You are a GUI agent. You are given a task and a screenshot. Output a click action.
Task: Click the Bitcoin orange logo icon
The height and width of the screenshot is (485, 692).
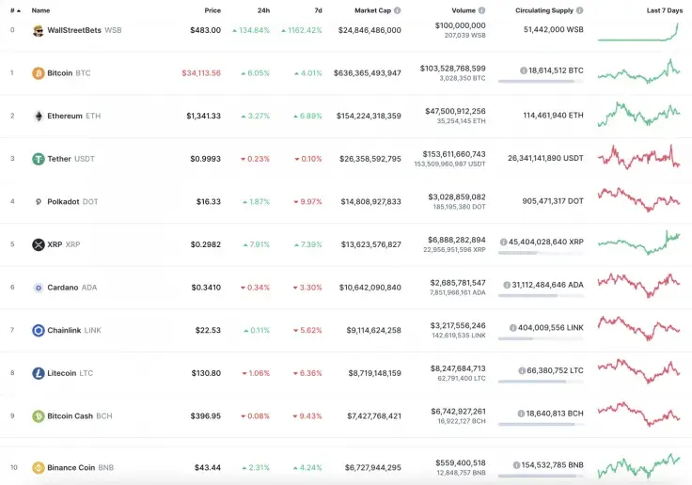coord(39,73)
